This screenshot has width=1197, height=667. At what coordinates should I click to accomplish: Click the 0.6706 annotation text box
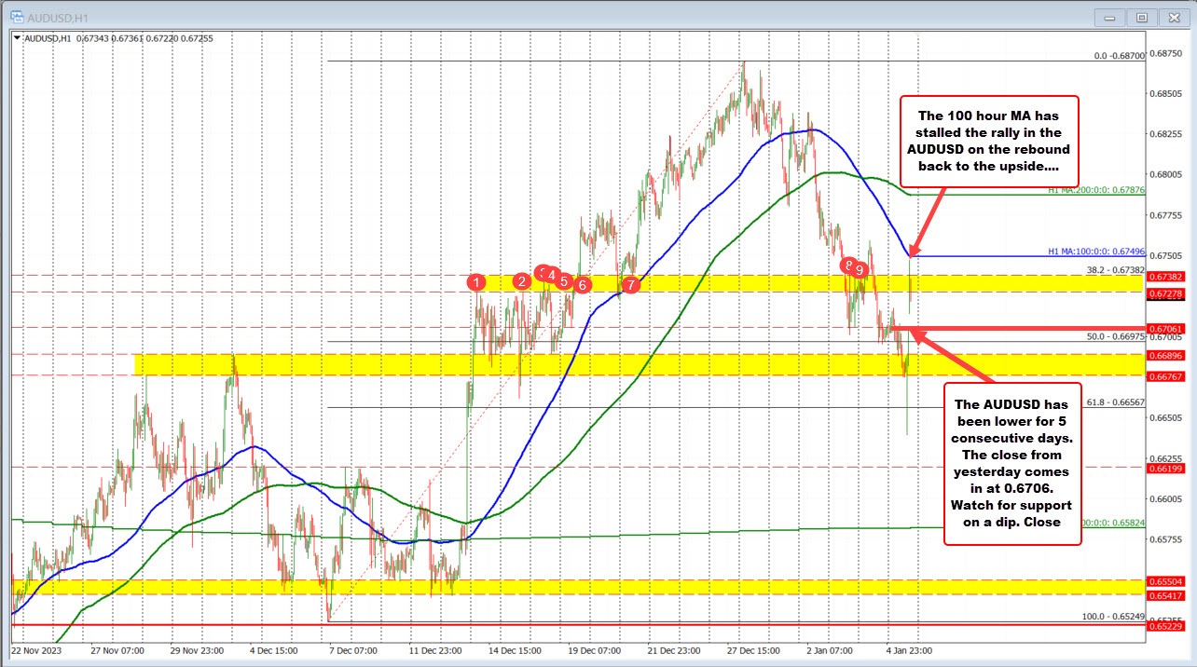pos(1012,464)
